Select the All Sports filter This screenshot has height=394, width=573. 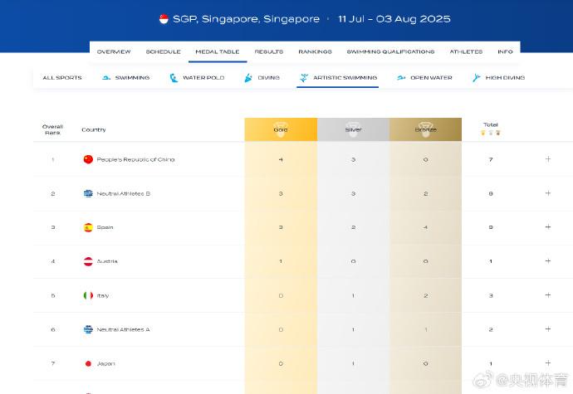point(62,78)
